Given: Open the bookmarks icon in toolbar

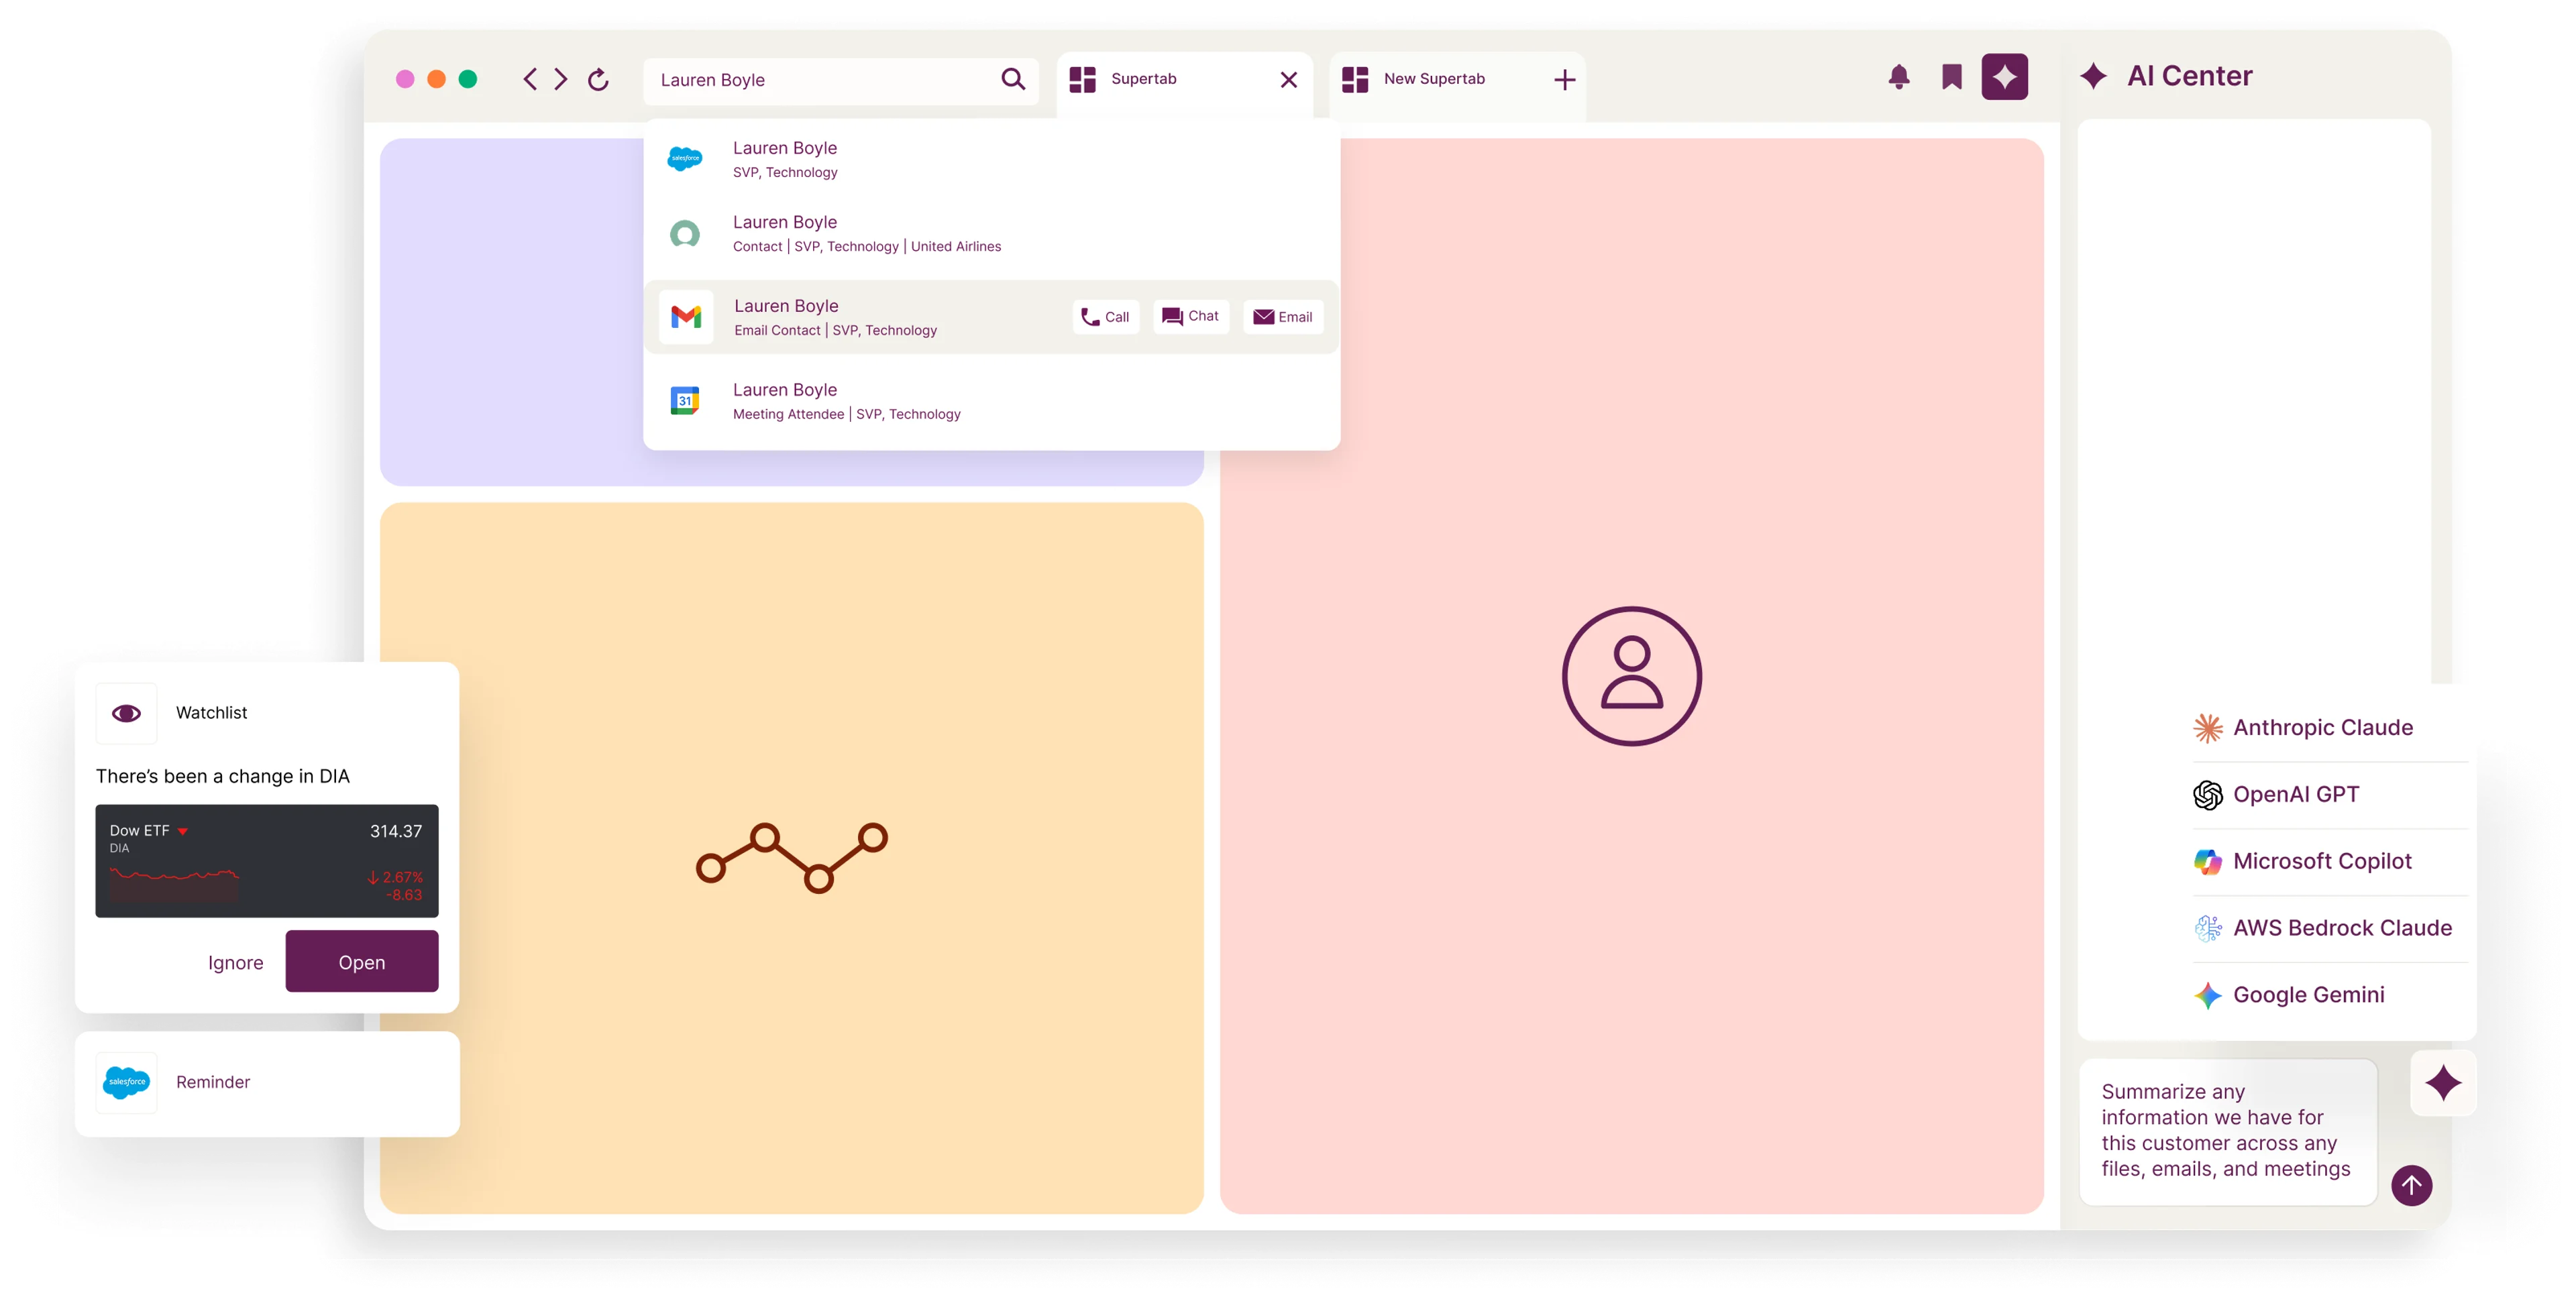Looking at the screenshot, I should click(x=1951, y=77).
